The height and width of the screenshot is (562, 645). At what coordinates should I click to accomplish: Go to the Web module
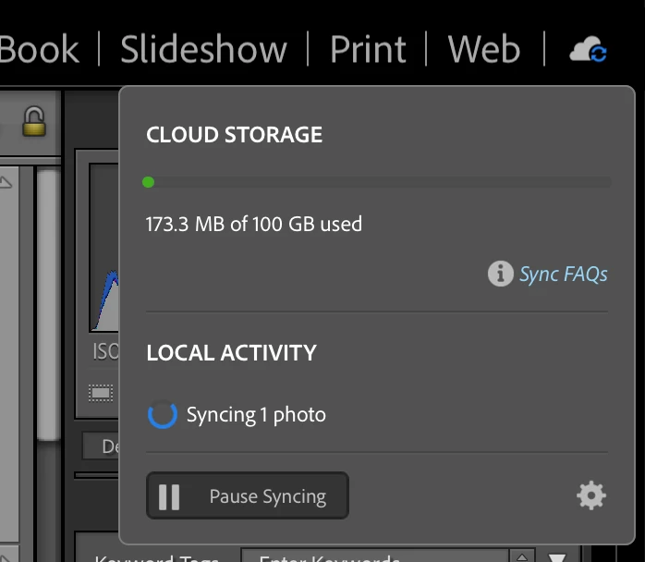483,49
